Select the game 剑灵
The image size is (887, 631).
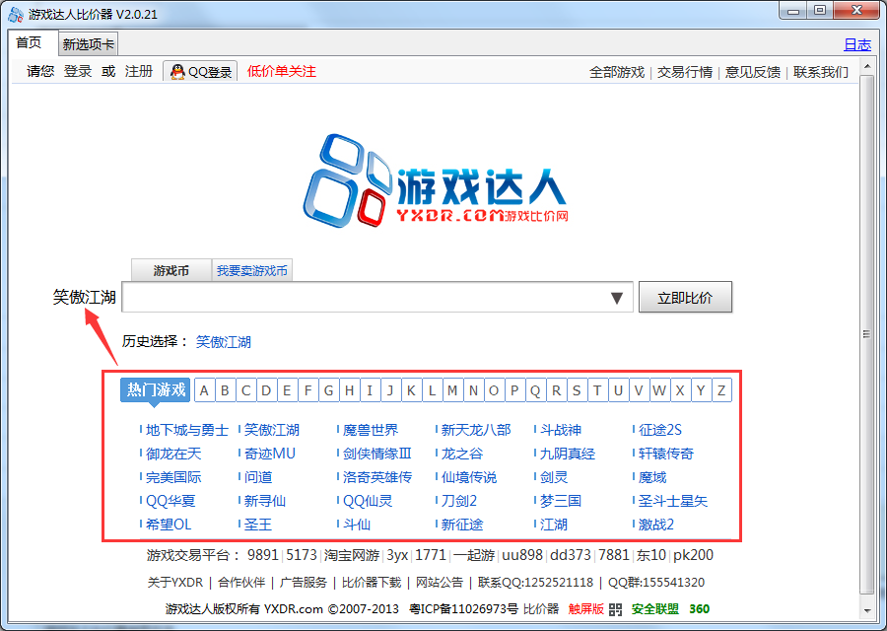click(554, 477)
